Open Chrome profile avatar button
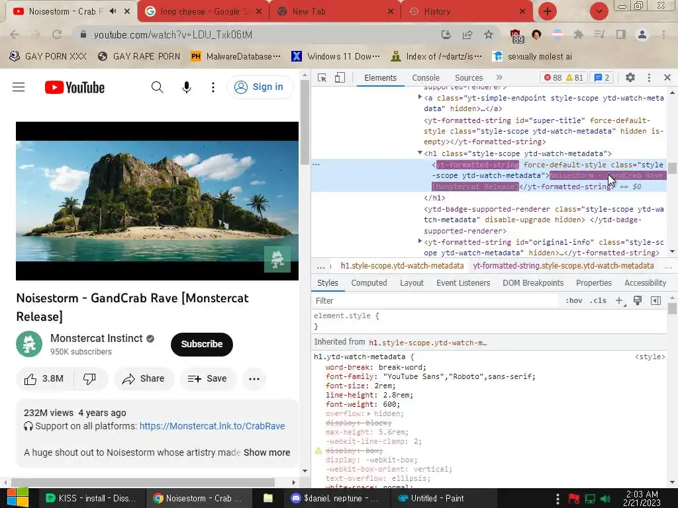Image resolution: width=678 pixels, height=508 pixels. coord(642,34)
